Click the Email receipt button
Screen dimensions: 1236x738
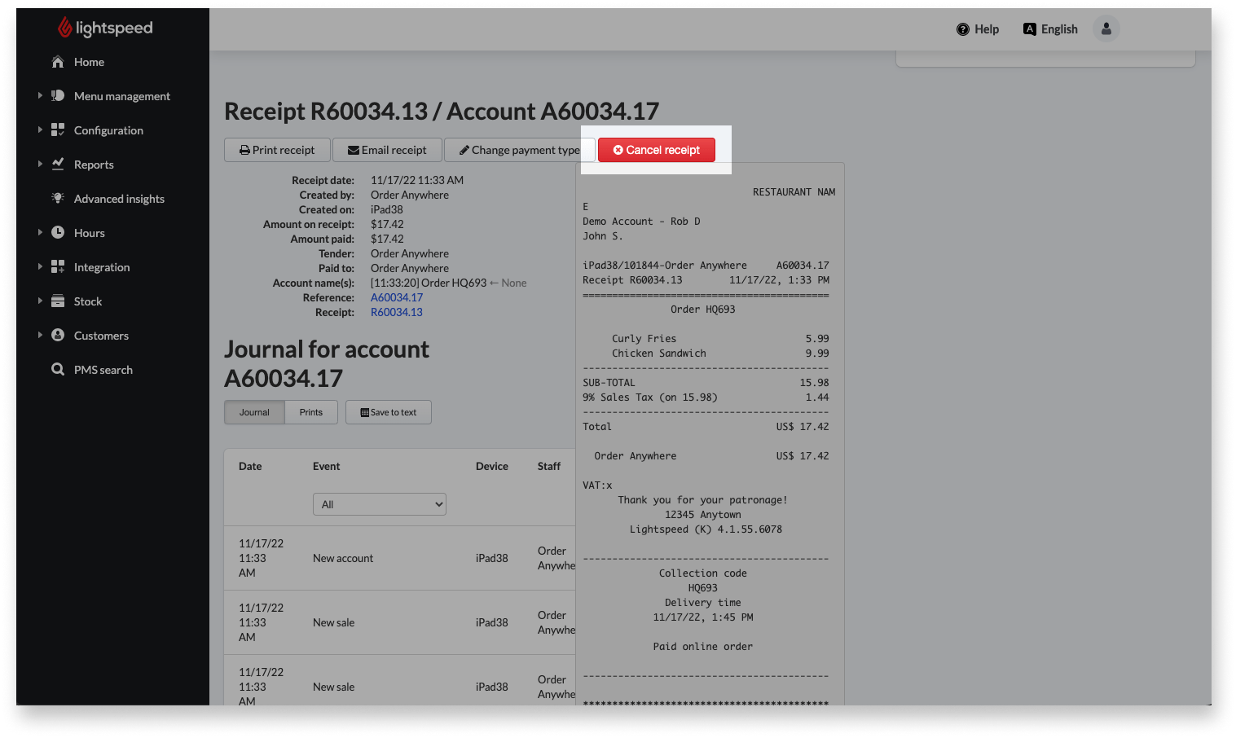387,150
